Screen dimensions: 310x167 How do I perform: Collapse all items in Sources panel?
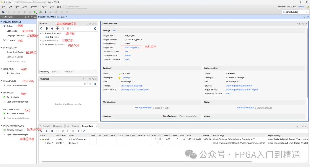tap(47, 29)
